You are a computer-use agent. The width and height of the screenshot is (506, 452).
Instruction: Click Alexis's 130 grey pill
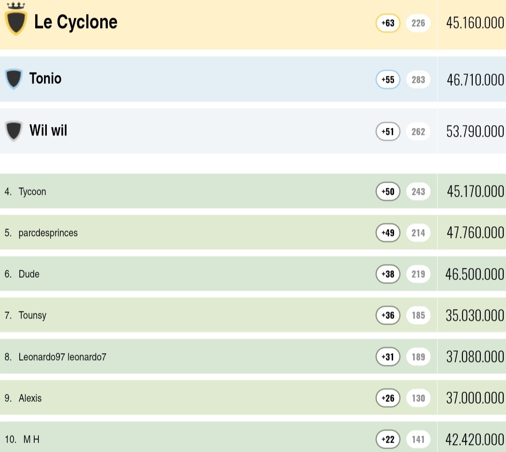tap(418, 398)
